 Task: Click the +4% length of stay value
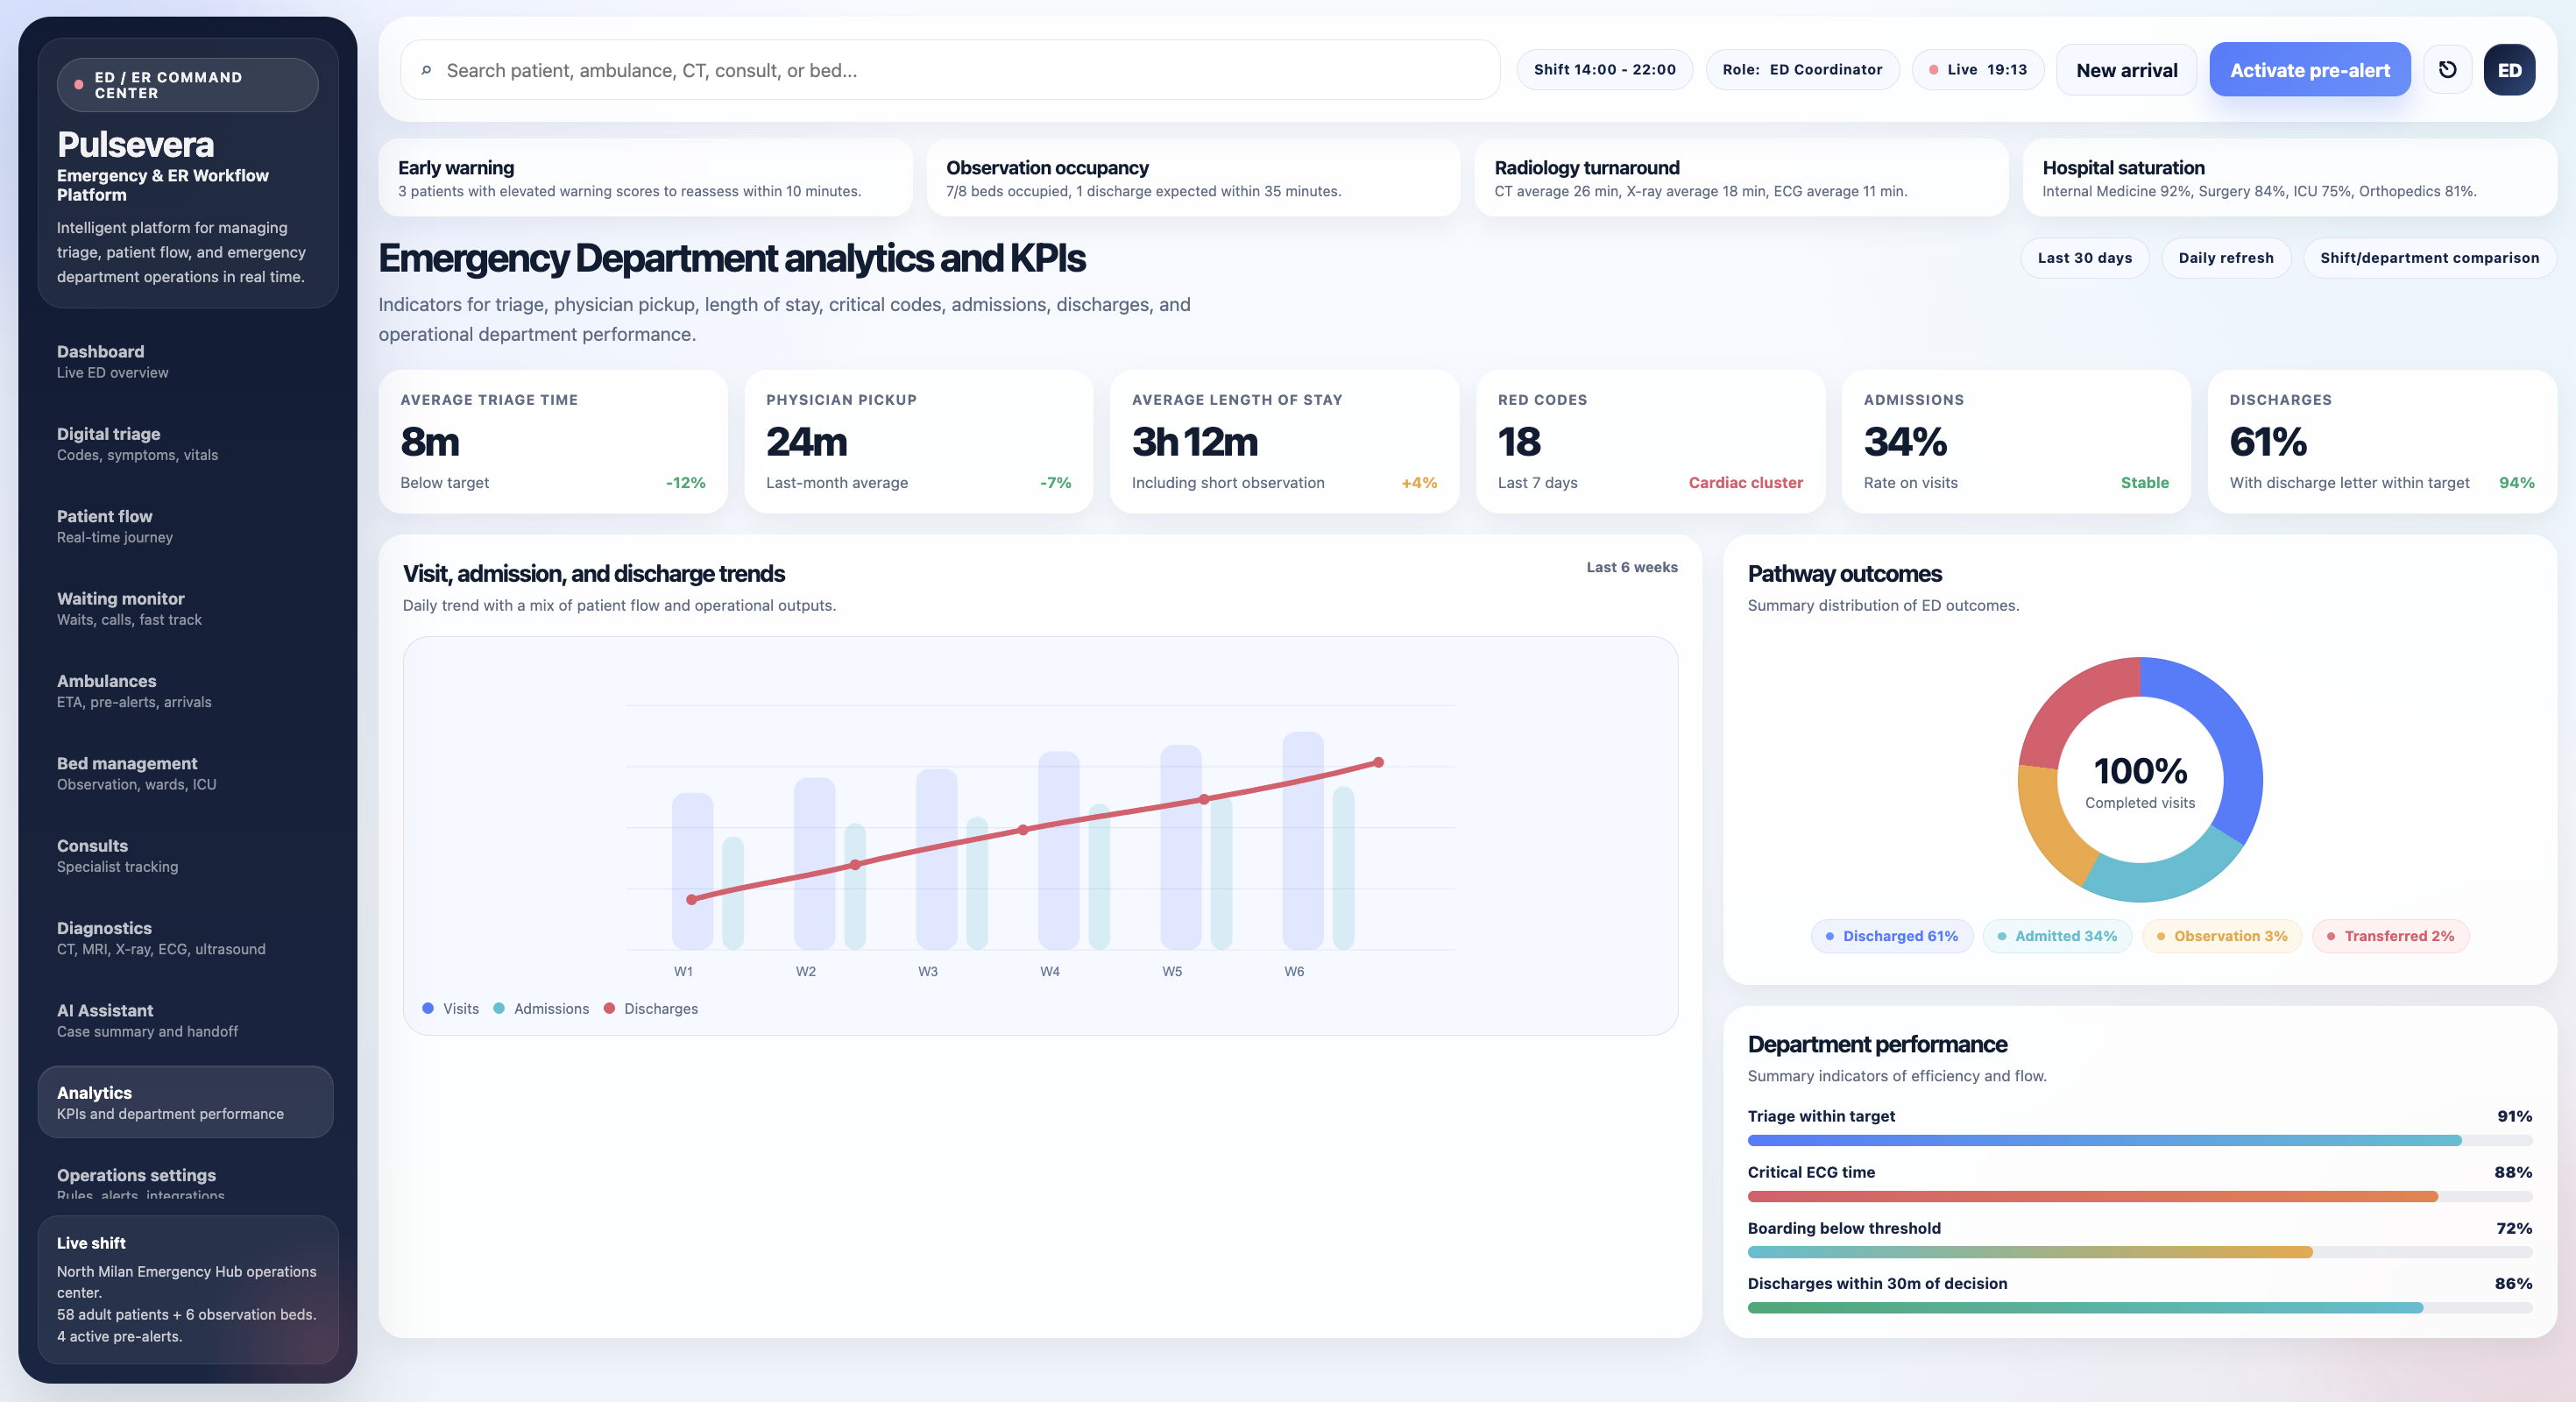[x=1419, y=482]
